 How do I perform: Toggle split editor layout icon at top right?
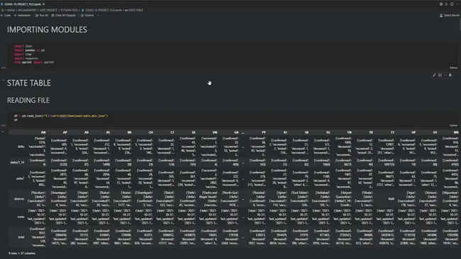[x=452, y=4]
